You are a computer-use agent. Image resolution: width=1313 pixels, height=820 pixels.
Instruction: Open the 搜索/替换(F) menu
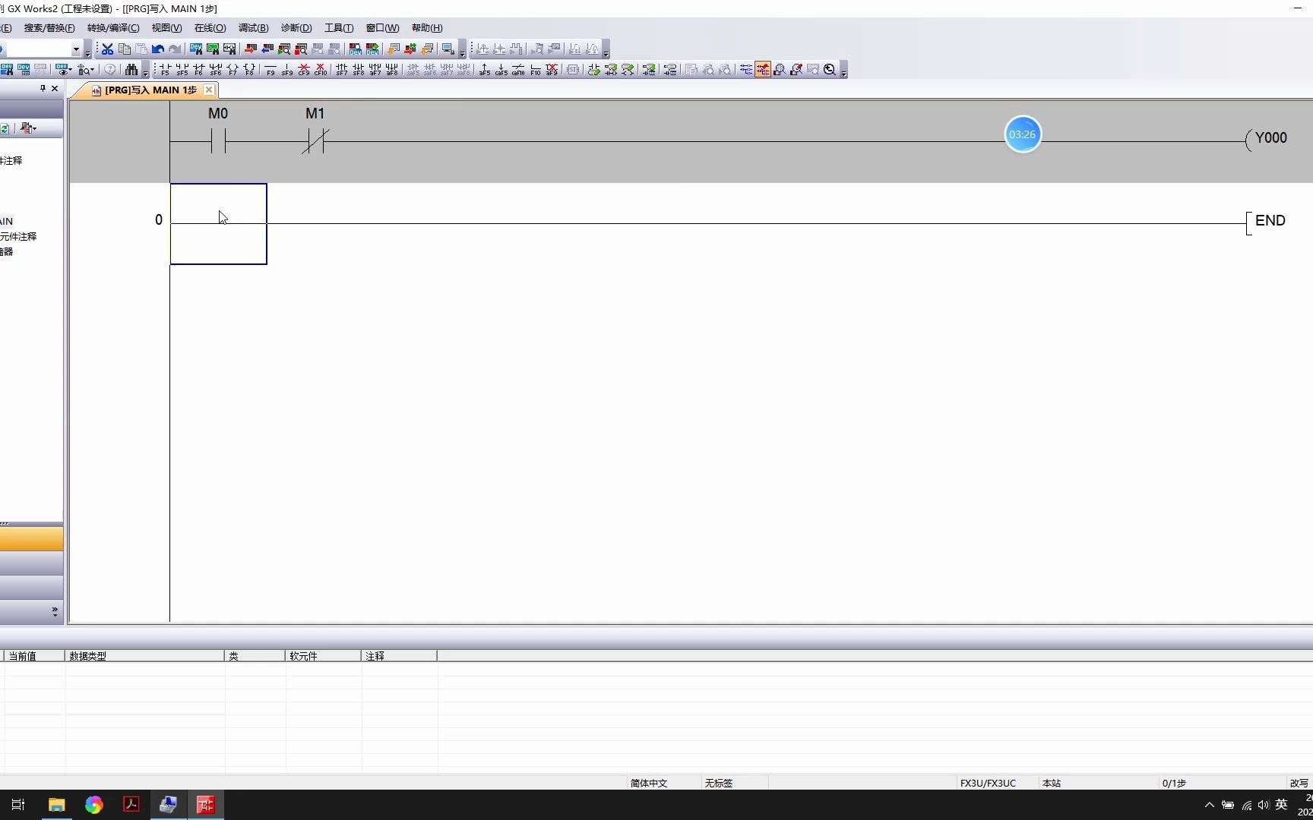(x=49, y=28)
